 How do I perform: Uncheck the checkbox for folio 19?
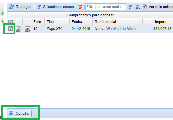[x=10, y=29]
